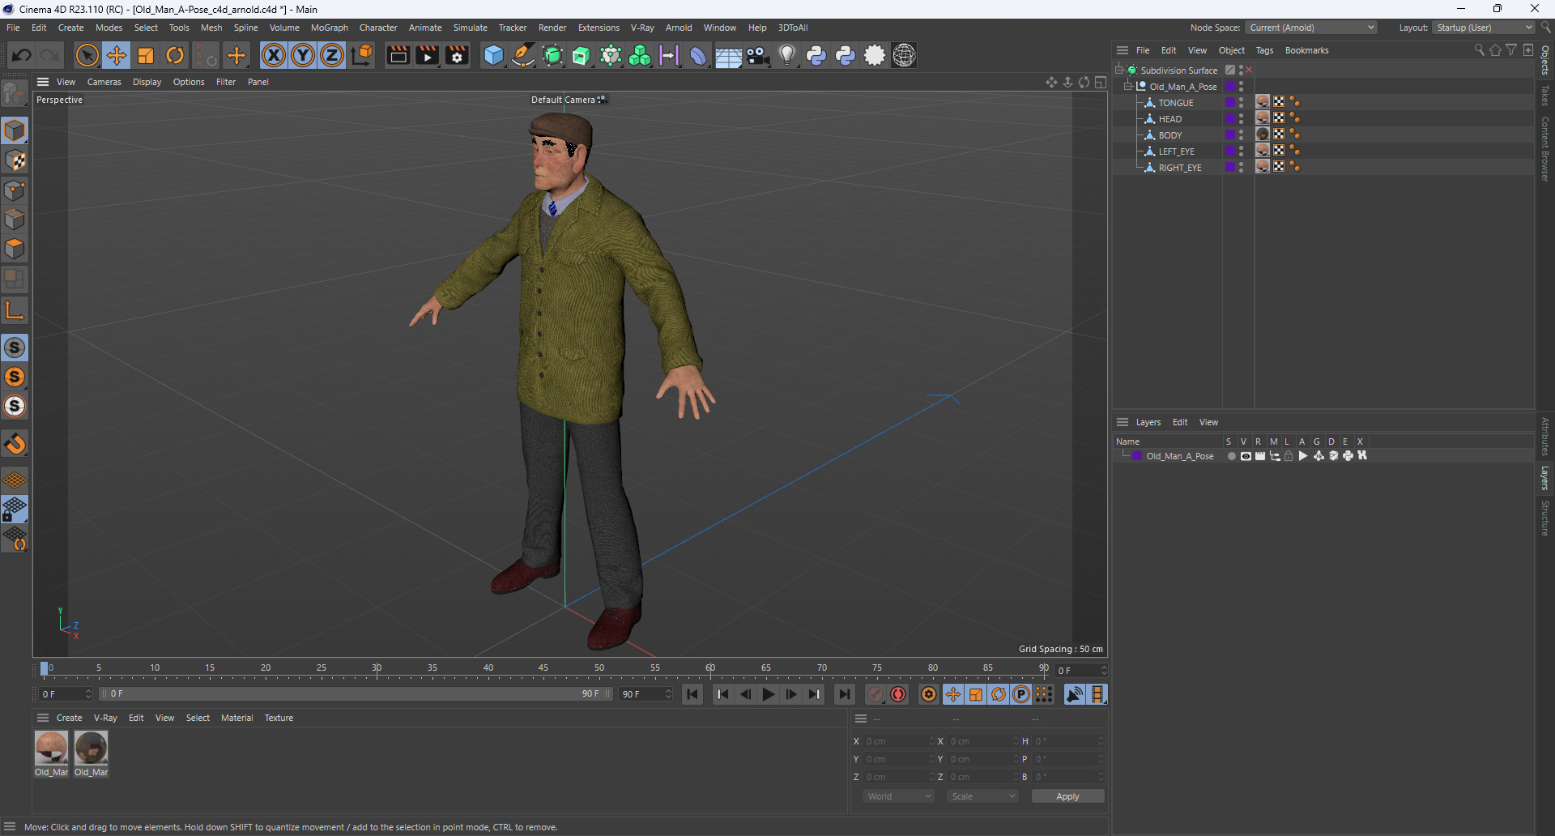Toggle Subdivision Surface enable checkmark
Screen dimensions: 1555x836
[x=1248, y=70]
